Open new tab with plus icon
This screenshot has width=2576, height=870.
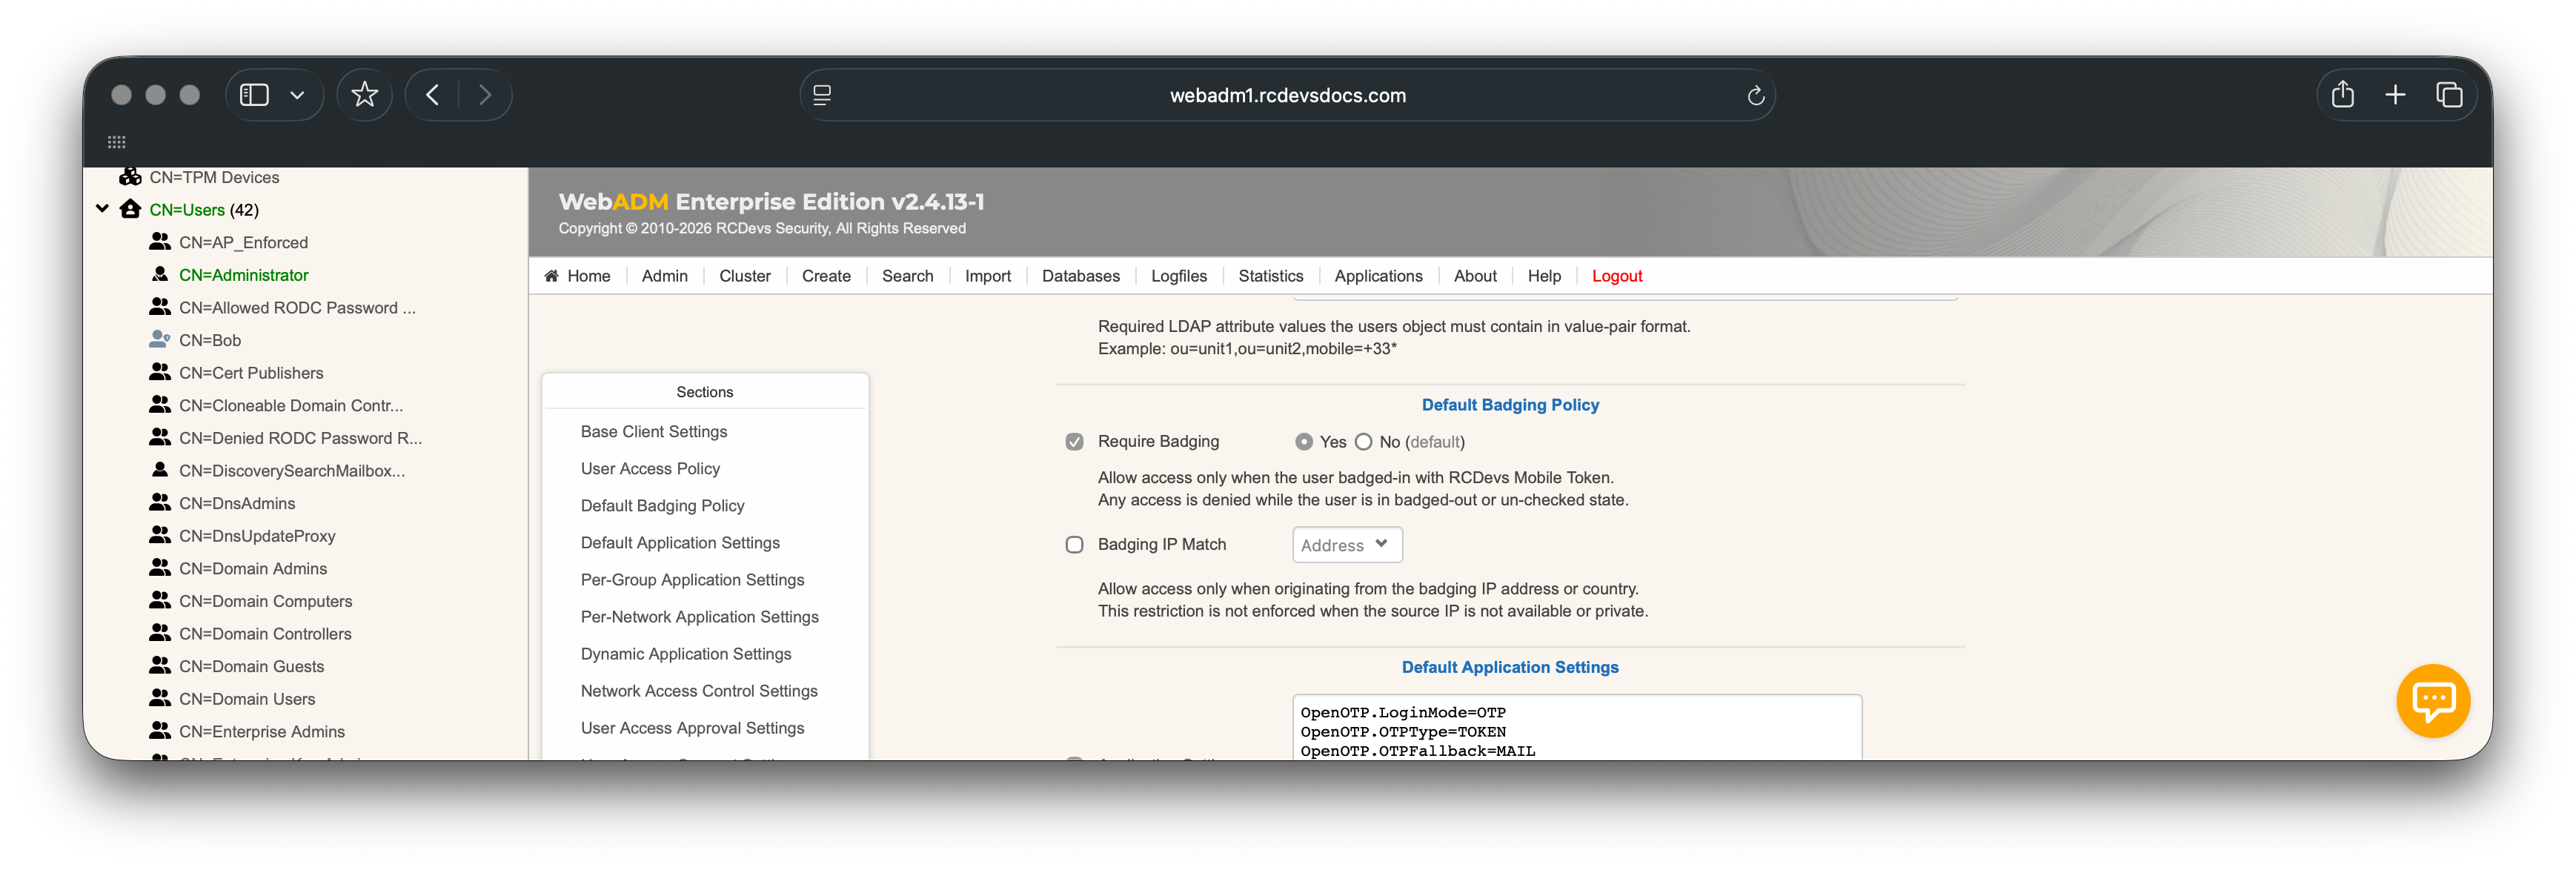(2395, 95)
